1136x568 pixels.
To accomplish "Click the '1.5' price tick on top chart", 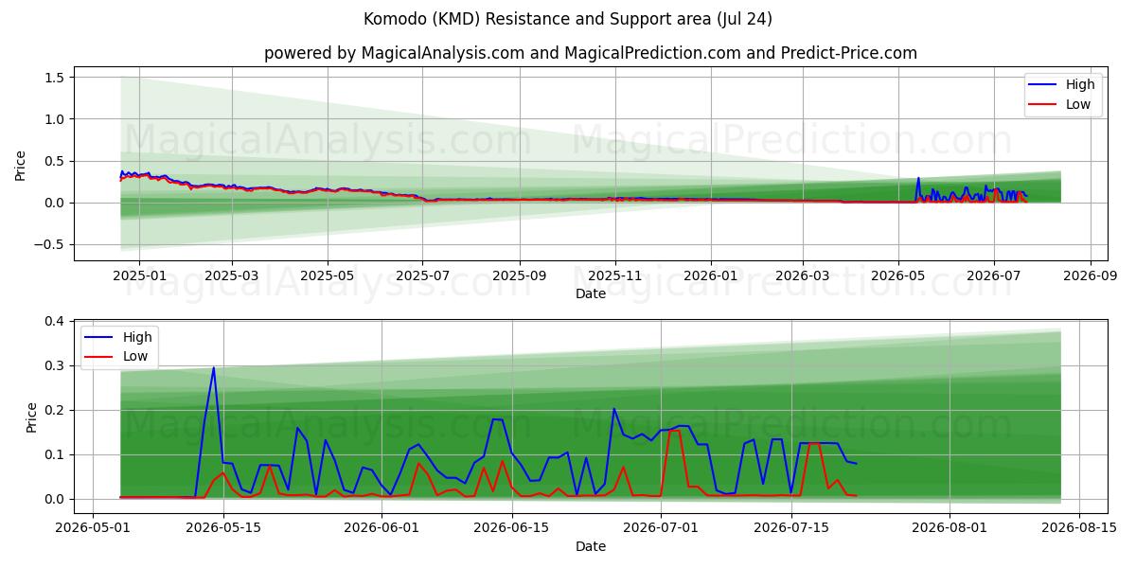I will pos(56,78).
